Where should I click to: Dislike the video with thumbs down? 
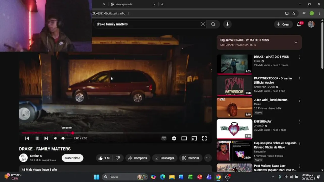coord(118,158)
